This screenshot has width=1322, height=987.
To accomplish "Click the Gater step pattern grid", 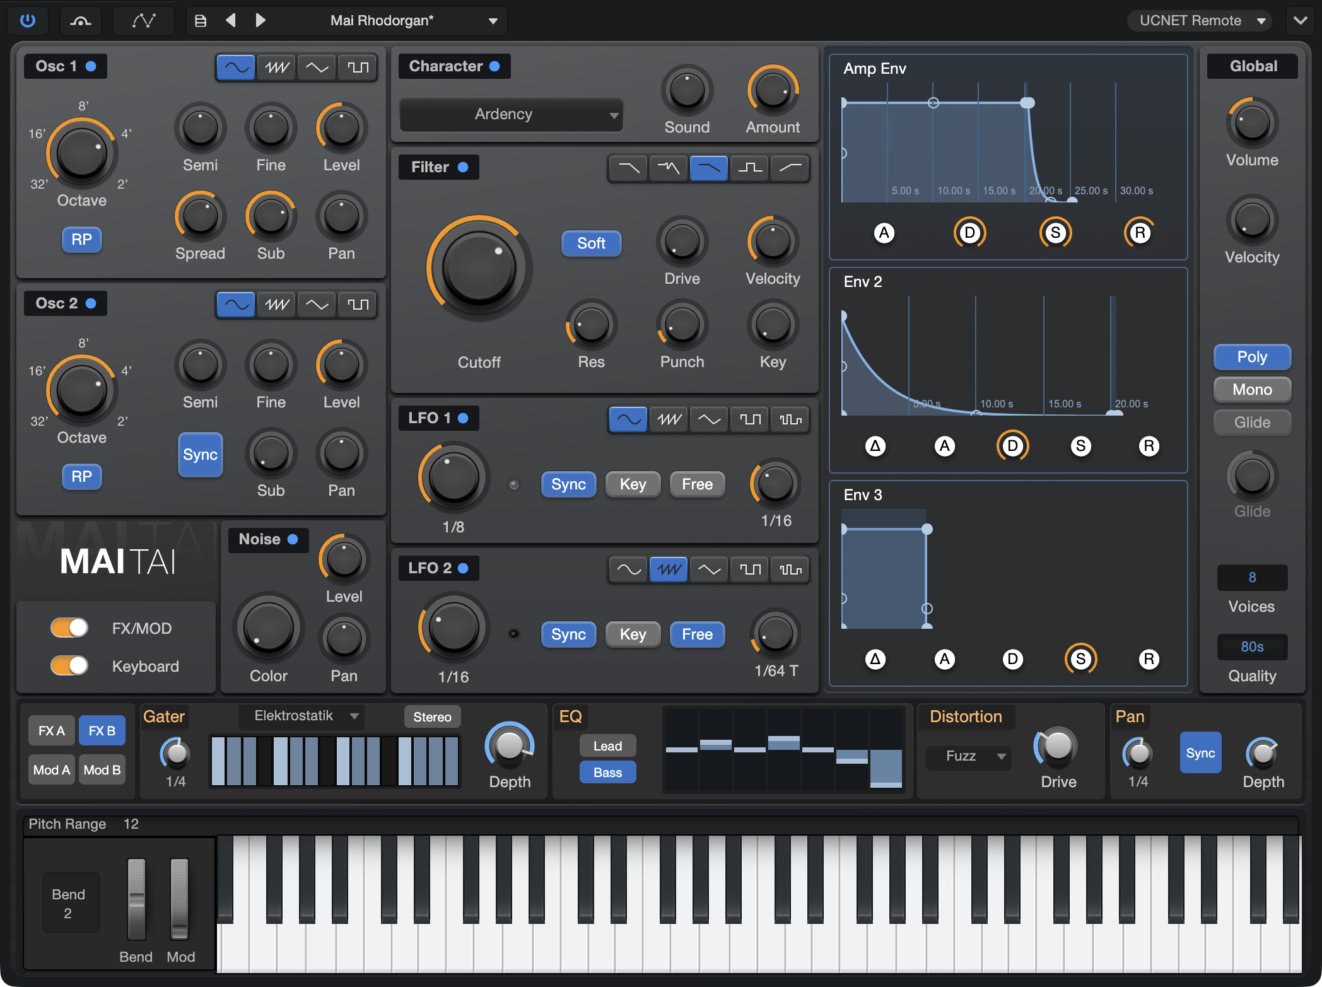I will pyautogui.click(x=335, y=761).
